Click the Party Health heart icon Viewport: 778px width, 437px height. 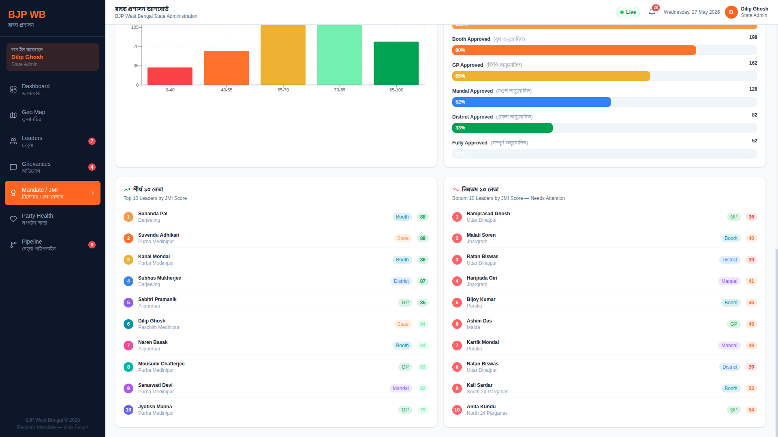13,219
